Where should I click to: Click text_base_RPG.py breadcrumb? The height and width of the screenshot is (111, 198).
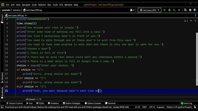33,10
